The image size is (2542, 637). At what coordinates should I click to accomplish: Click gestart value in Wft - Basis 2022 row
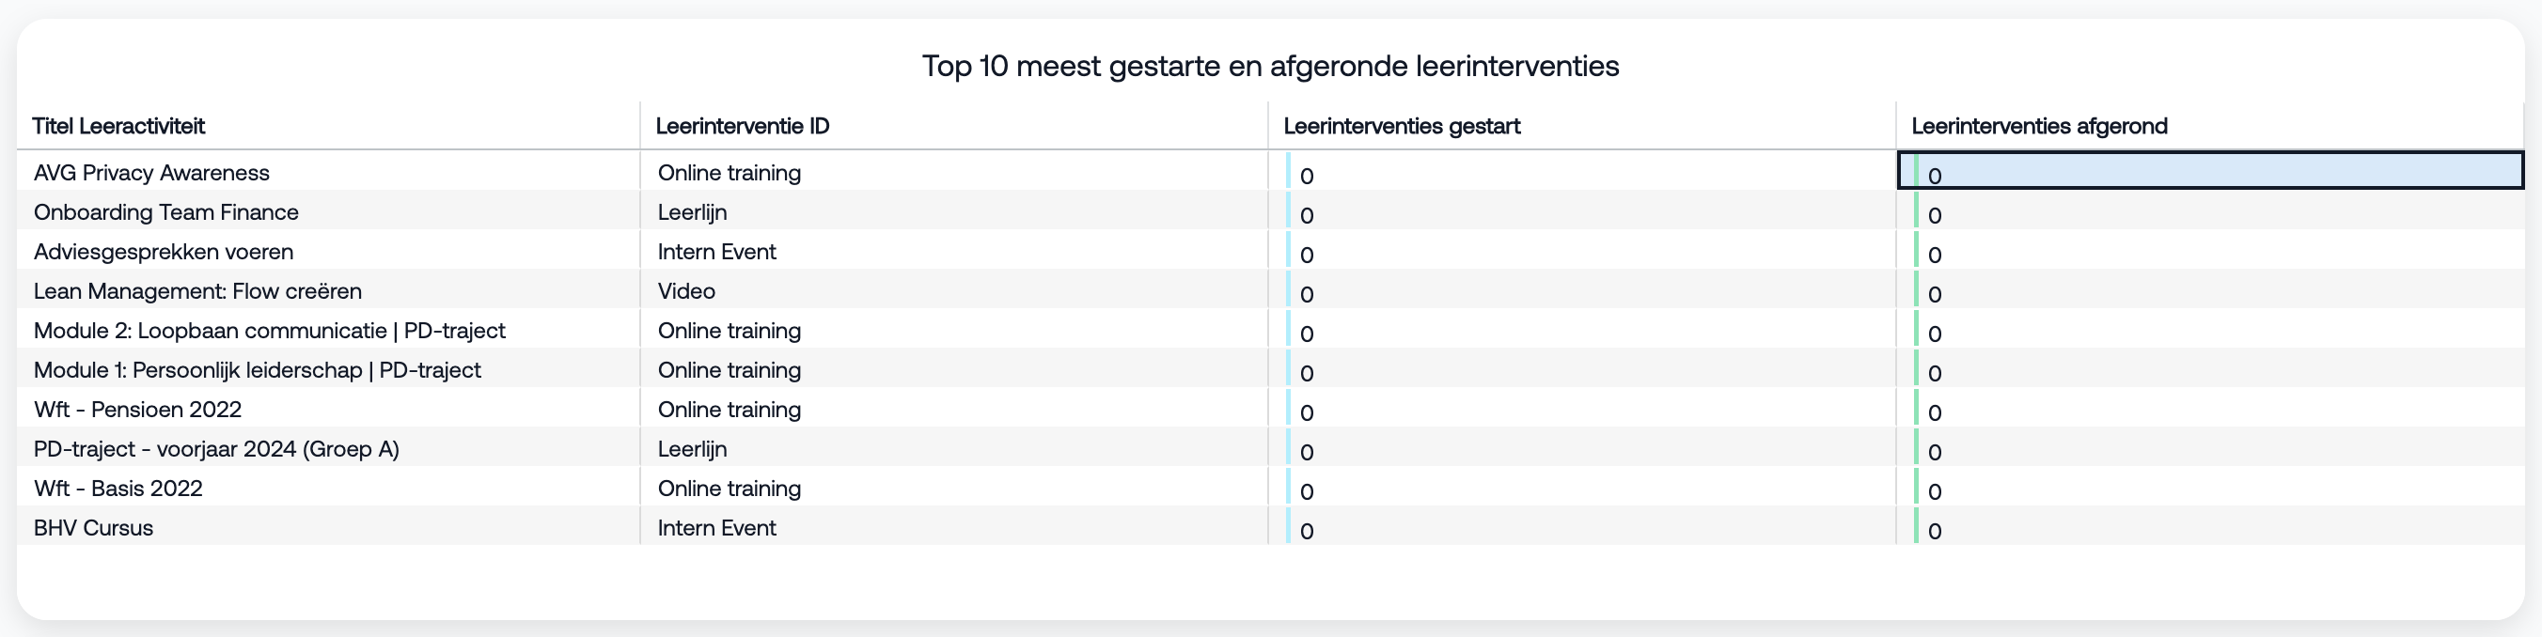pos(1307,491)
